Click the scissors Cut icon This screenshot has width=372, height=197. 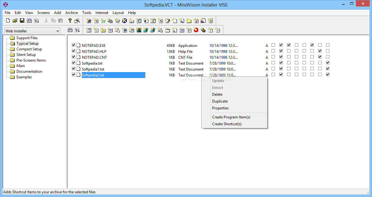46,21
